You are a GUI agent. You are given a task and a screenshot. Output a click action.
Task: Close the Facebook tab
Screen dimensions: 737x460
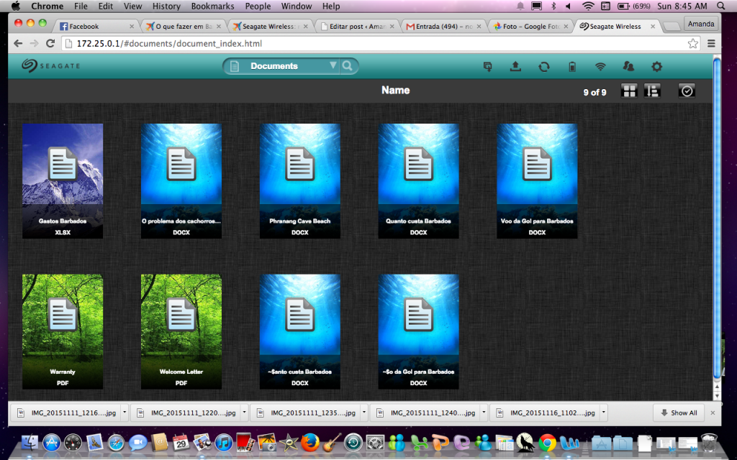[x=132, y=27]
